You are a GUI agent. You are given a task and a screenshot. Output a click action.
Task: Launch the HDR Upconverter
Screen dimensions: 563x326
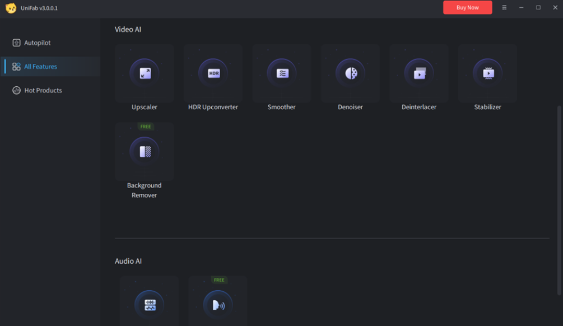pyautogui.click(x=213, y=73)
